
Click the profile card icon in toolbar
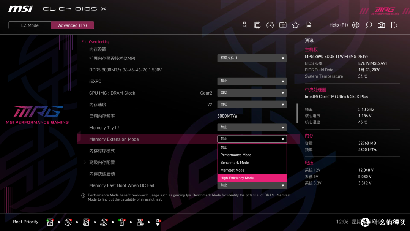(283, 25)
